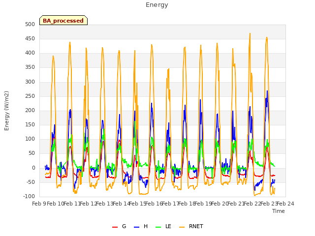Click the Feb 12 x-axis tick label
Viewport: 315px width, 236px height.
click(88, 204)
